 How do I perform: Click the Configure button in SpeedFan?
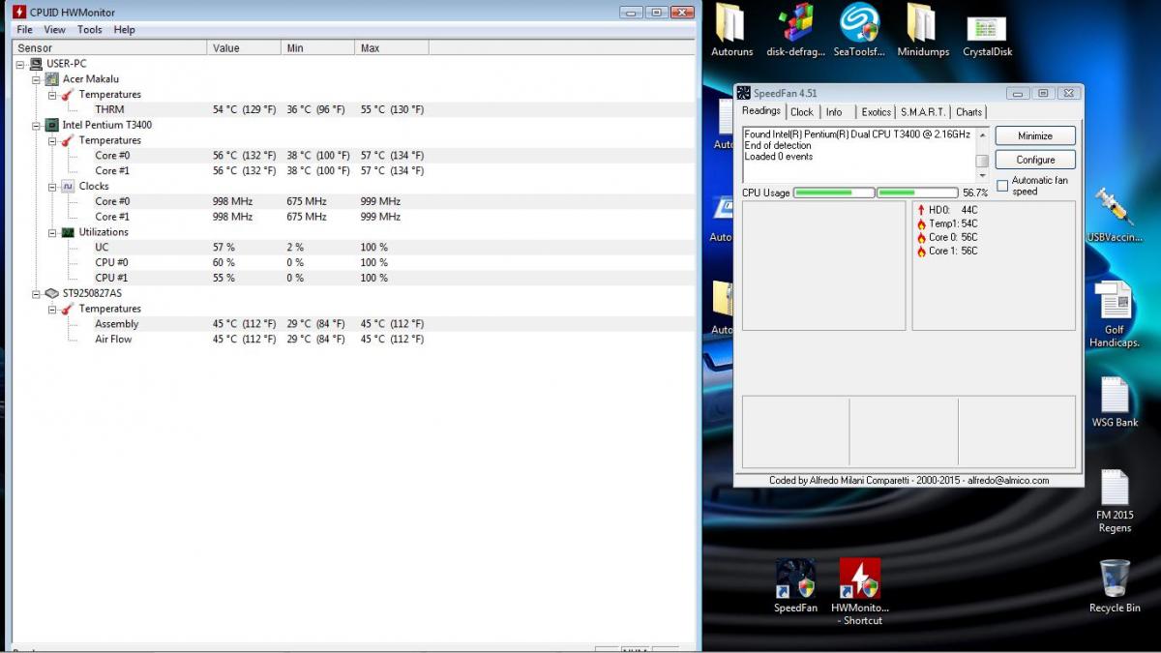click(x=1035, y=160)
